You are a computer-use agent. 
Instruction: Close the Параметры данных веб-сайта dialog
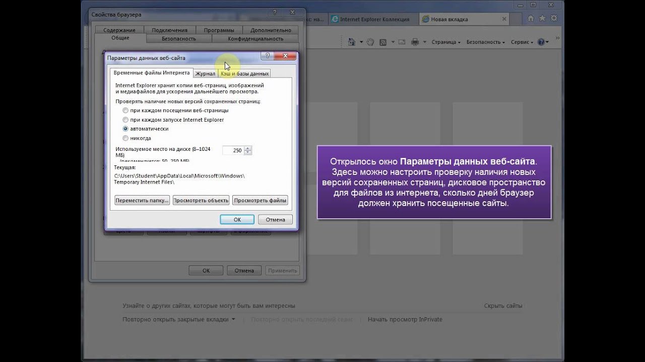click(285, 56)
